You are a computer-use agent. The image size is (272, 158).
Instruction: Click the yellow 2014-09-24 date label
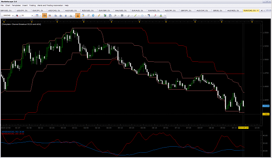click(x=243, y=128)
